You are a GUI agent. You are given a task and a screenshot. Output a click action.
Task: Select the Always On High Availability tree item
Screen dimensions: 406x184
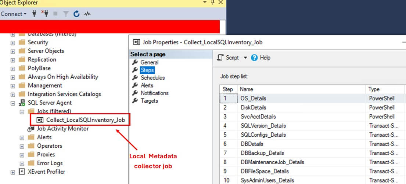pyautogui.click(x=63, y=77)
